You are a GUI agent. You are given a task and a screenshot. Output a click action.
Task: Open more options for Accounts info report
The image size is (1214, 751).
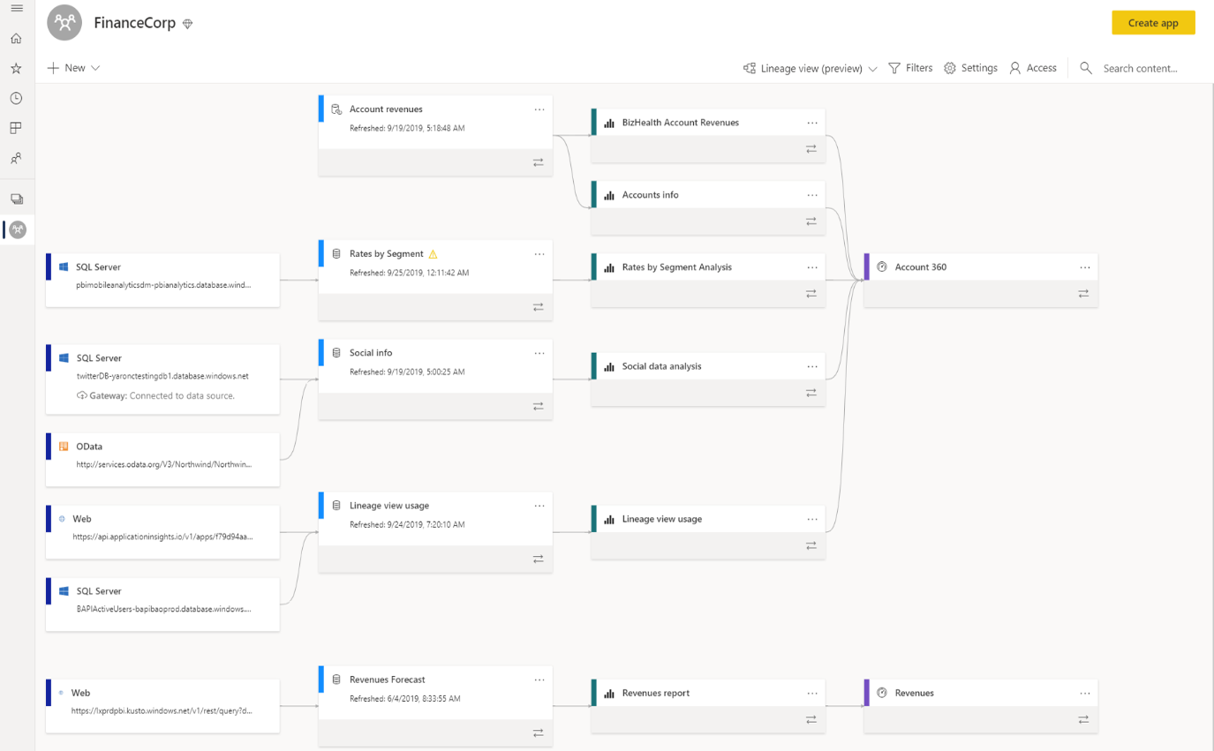point(812,195)
